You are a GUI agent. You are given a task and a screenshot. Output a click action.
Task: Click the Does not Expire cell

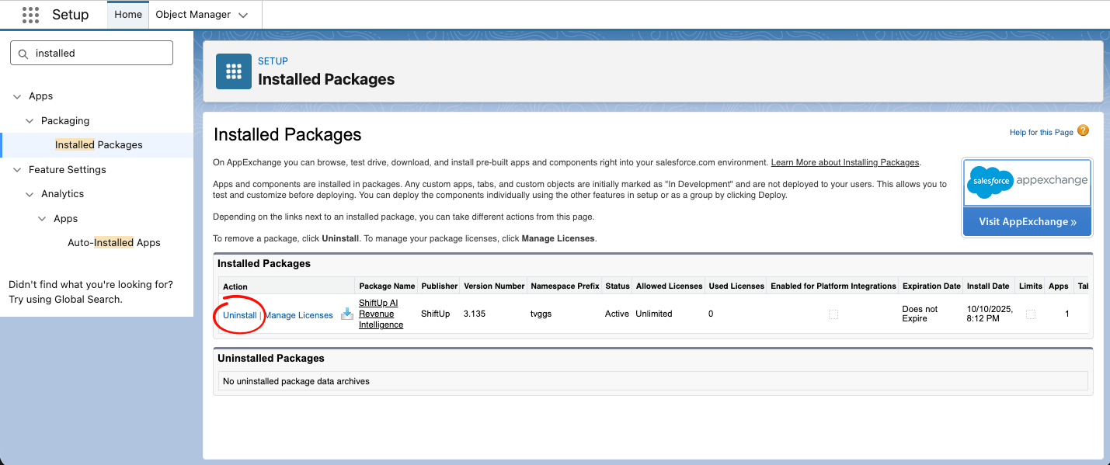920,314
